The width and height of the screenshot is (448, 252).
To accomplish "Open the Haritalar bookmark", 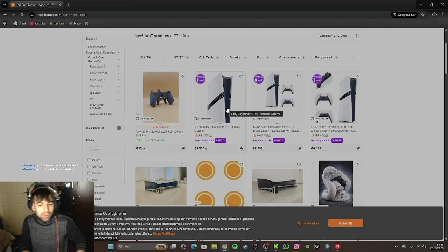I will pos(57,23).
